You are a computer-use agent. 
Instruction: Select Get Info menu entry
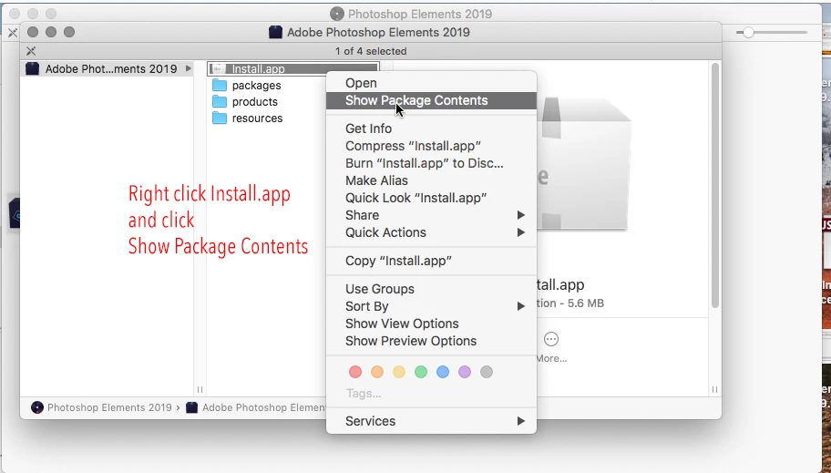tap(431, 129)
